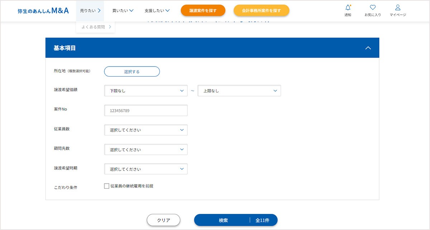Viewport: 430px width, 230px height.
Task: Click the 会計事務所案件を探す button
Action: coord(262,11)
